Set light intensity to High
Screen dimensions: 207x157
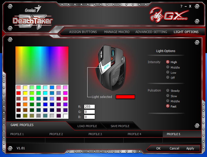click(x=168, y=62)
